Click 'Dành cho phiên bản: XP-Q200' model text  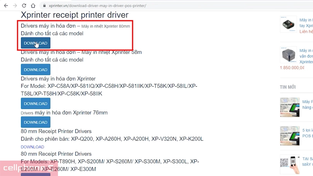112,139
